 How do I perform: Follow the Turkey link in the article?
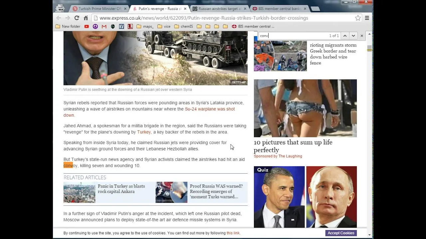(144, 132)
